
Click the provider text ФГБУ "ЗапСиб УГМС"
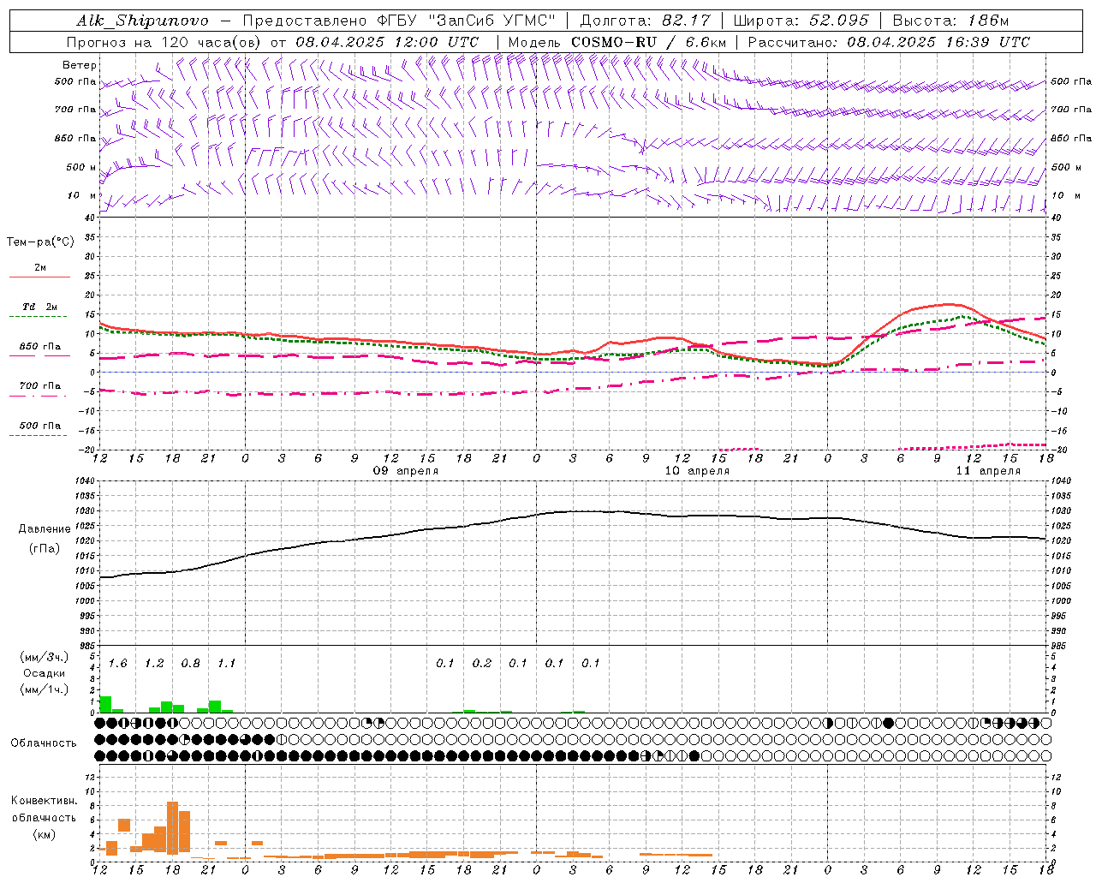point(467,21)
